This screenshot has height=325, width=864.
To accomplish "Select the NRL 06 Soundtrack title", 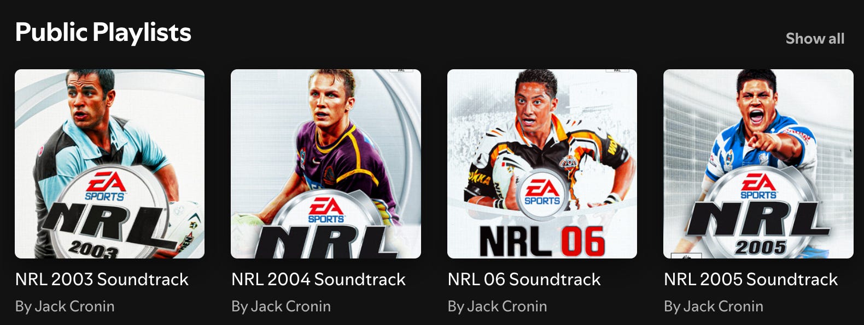I will pos(524,279).
